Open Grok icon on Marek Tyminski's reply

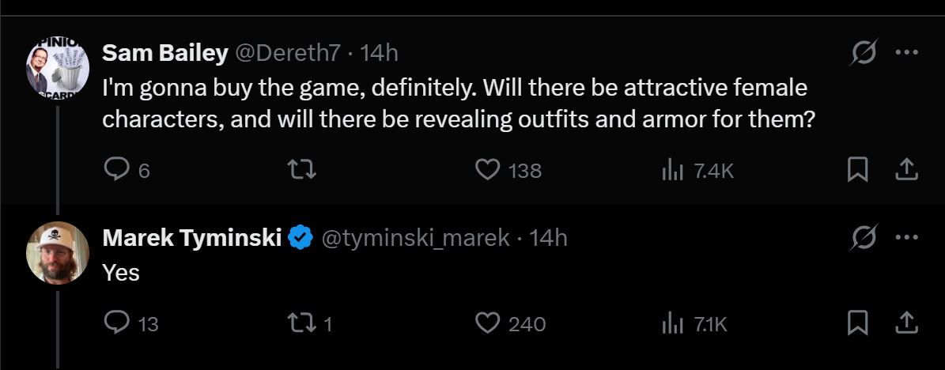click(x=861, y=237)
